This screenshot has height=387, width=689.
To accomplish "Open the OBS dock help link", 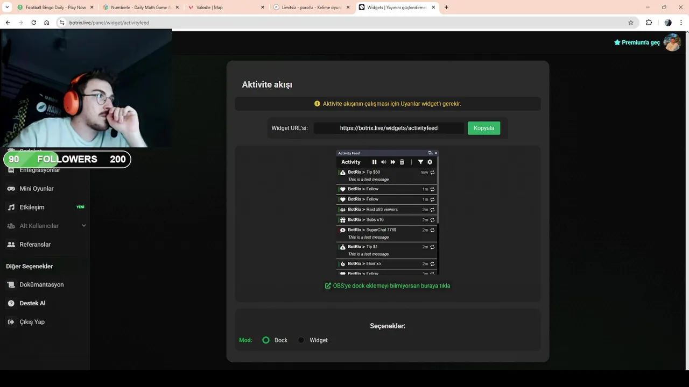I will click(x=388, y=286).
